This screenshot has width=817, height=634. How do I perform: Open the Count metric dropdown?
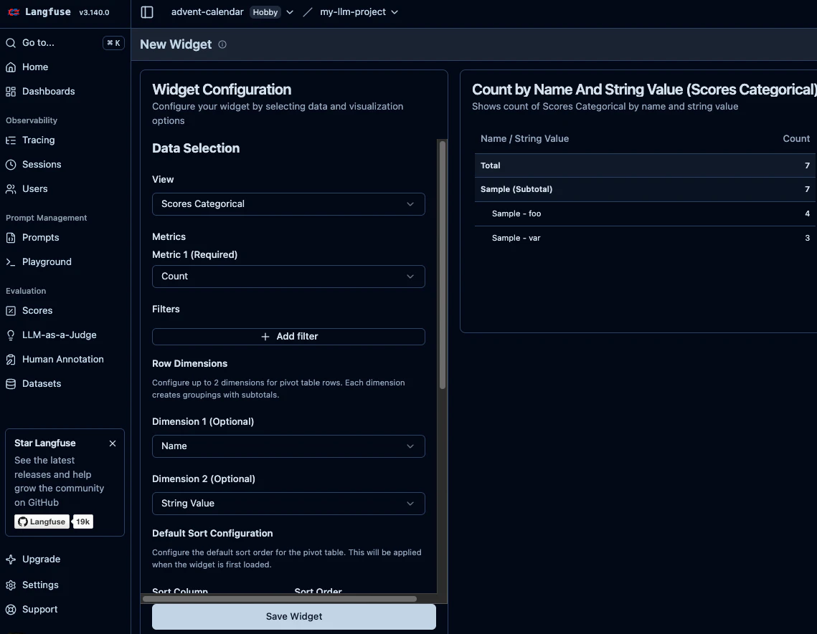click(288, 277)
